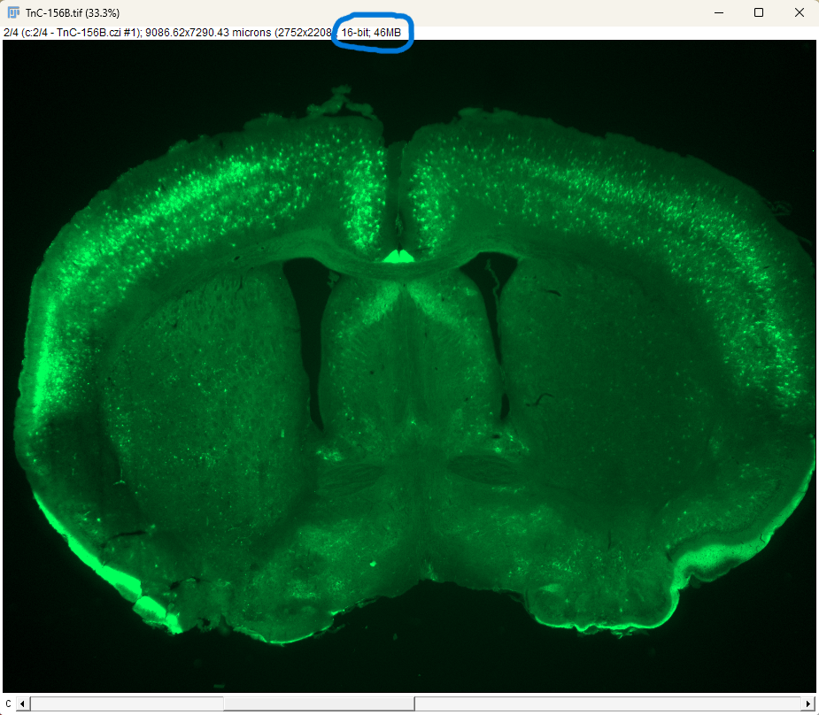Click the channel slider left arrow

23,703
